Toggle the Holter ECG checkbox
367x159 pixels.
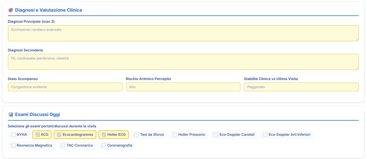click(x=104, y=135)
